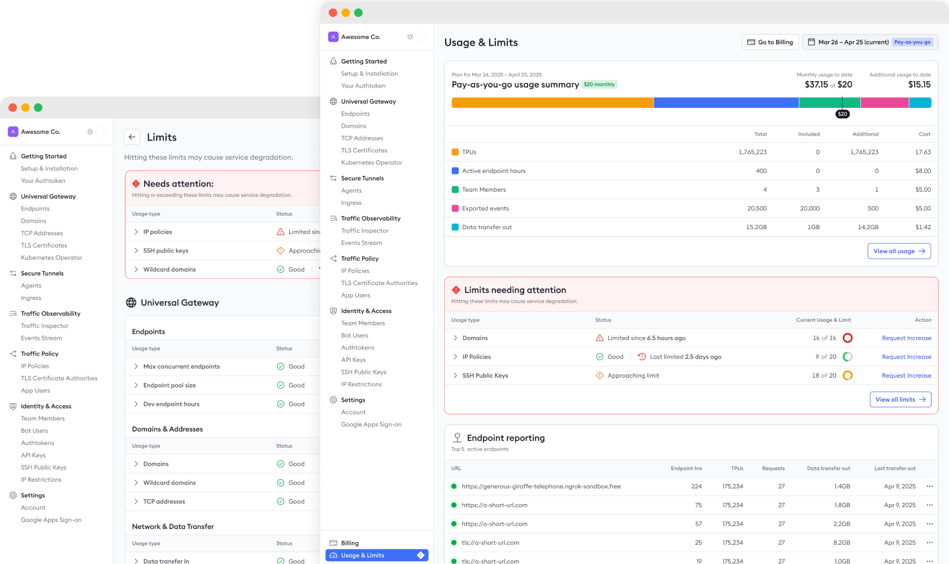
Task: Expand SSH Public Keys row in Limits needing attention
Action: pyautogui.click(x=455, y=375)
